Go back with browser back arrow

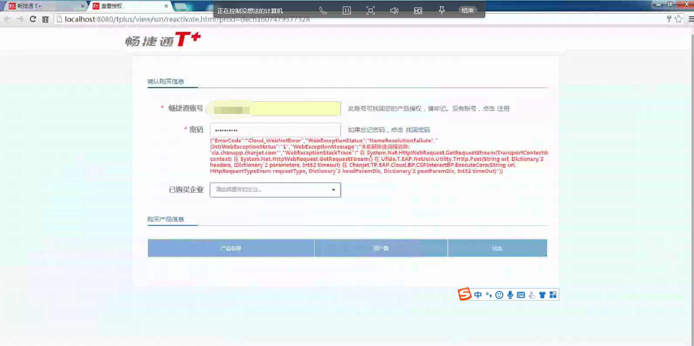click(x=8, y=19)
